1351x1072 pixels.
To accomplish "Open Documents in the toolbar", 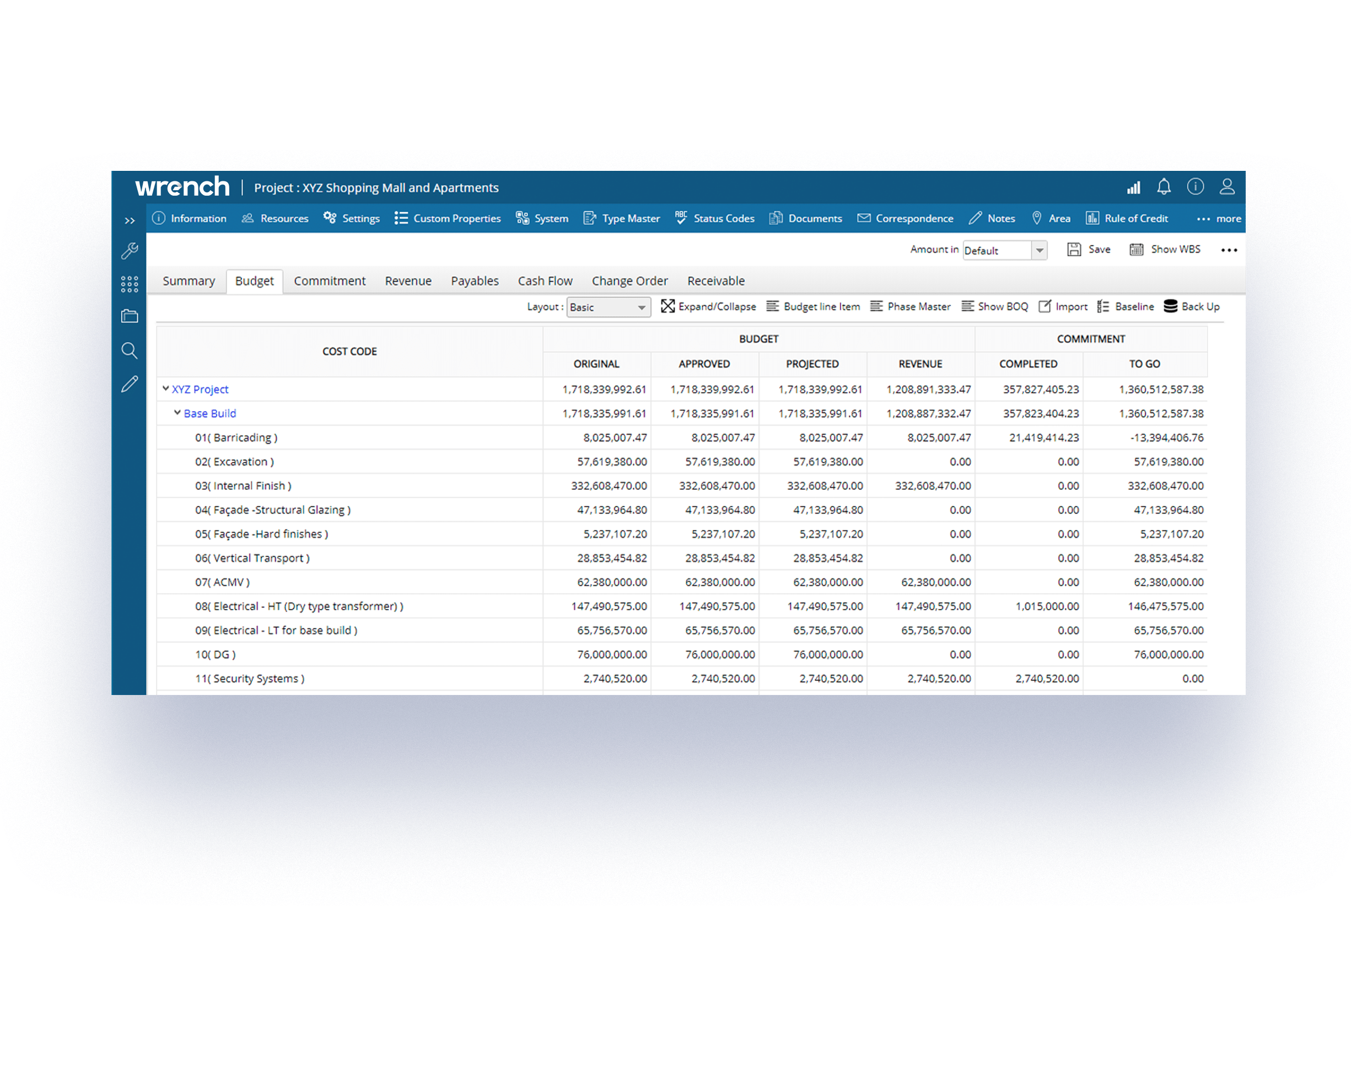I will (806, 218).
